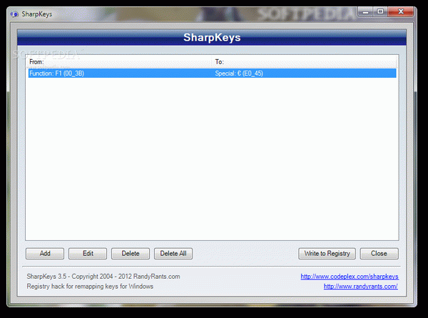Remove the selected mapping with Delete

[x=131, y=253]
